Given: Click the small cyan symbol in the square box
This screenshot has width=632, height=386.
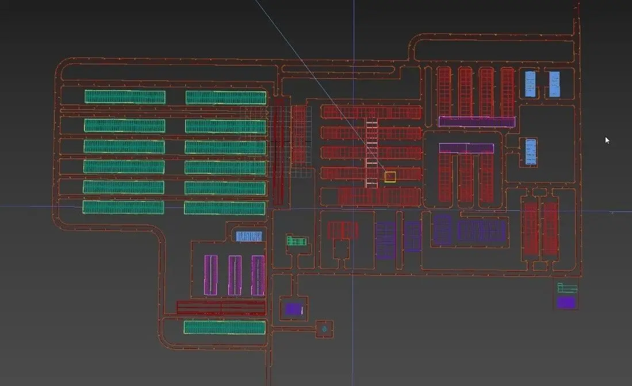Looking at the screenshot, I should pos(324,329).
